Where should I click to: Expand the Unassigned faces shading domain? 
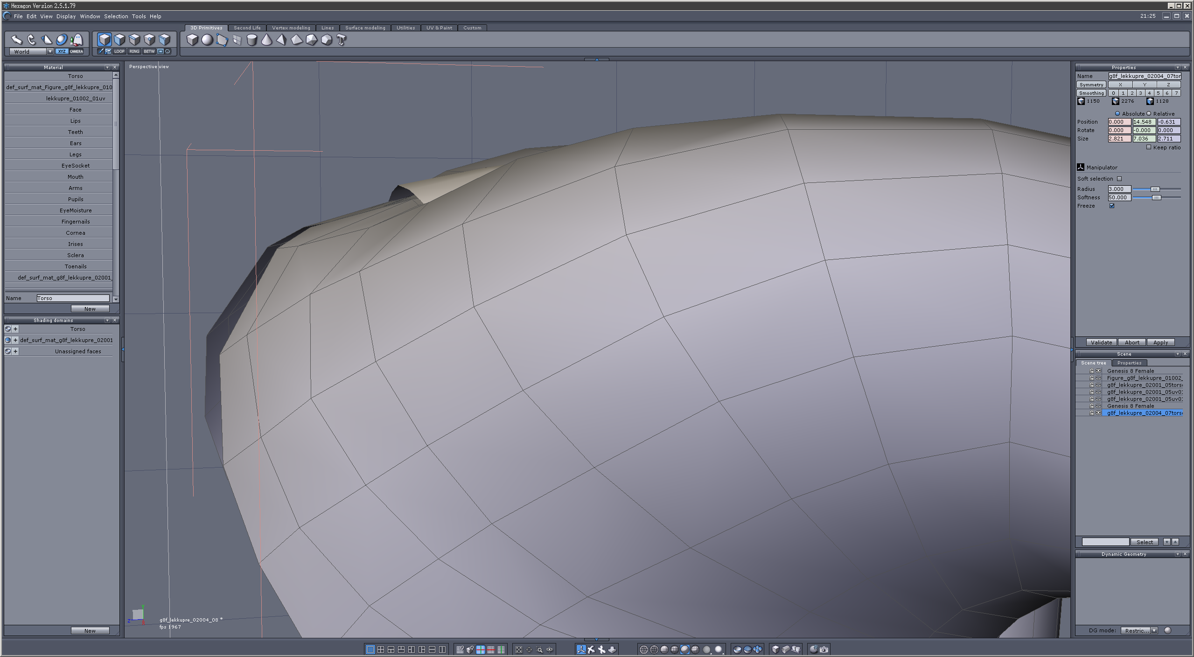15,351
